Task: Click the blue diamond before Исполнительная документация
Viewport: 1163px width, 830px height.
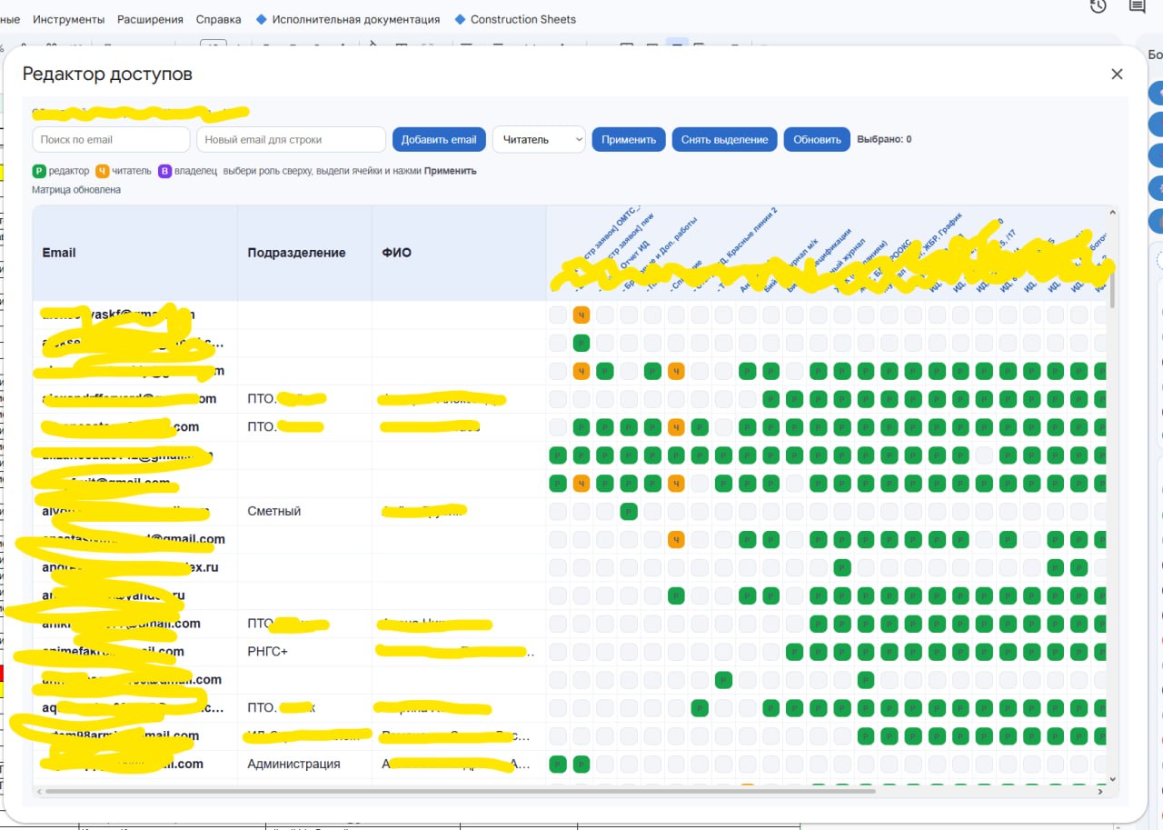Action: [262, 19]
